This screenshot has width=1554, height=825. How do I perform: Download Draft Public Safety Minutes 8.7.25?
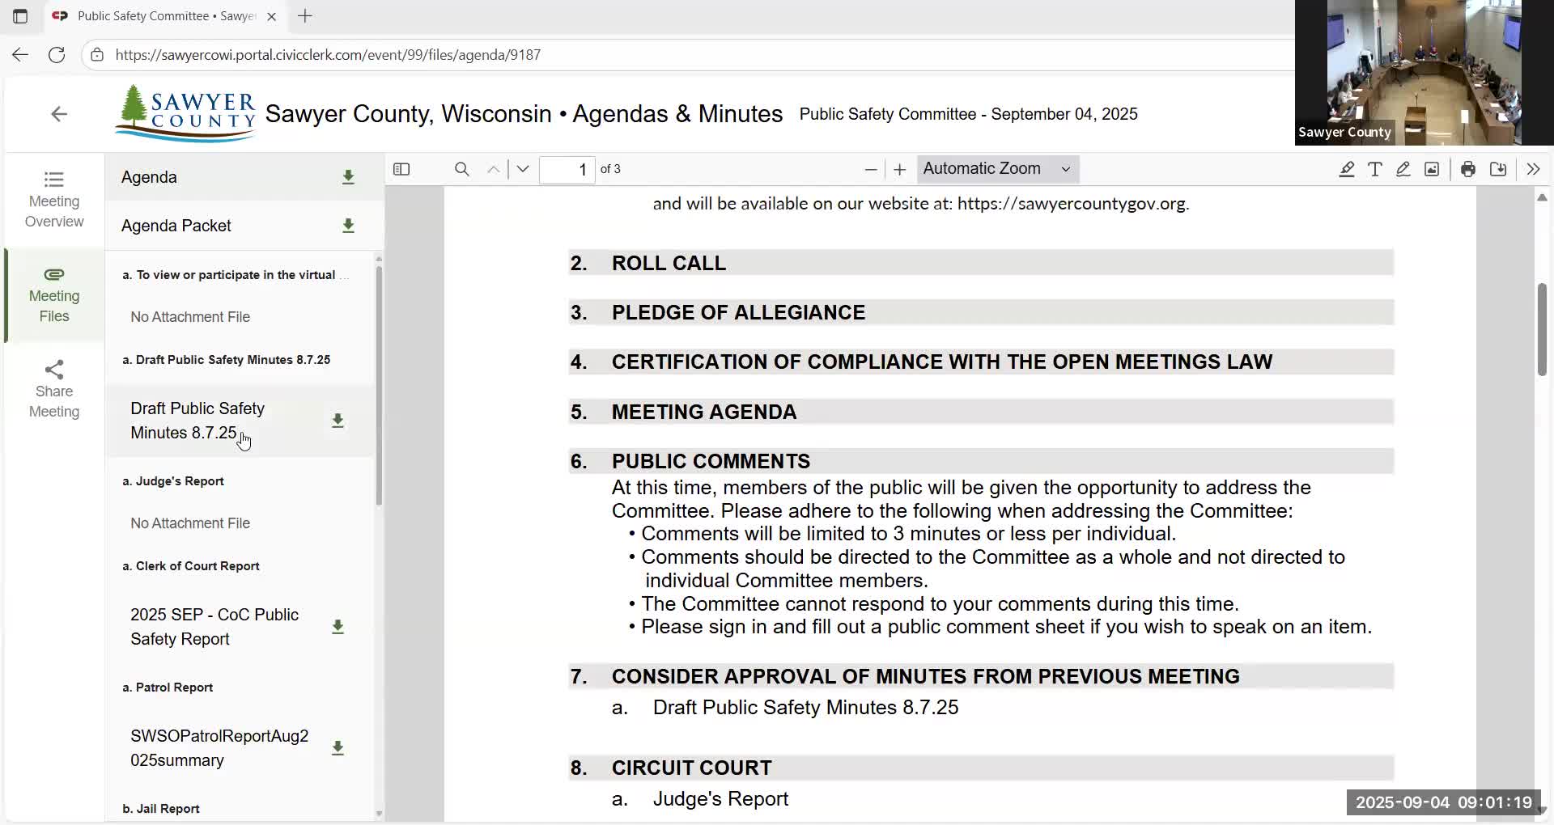pyautogui.click(x=338, y=421)
